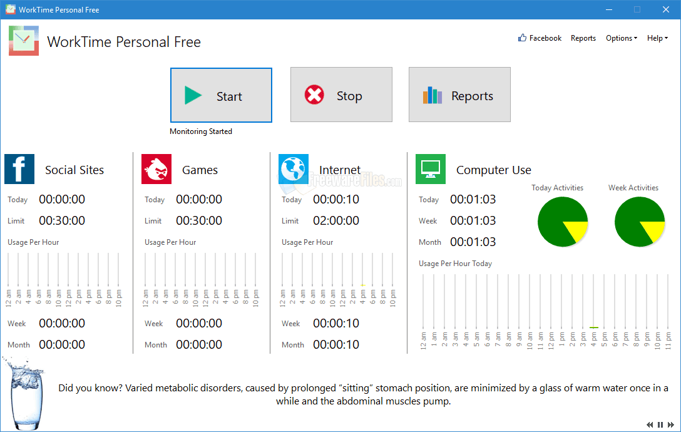This screenshot has width=681, height=432.
Task: Click the Facebook thumbs-up icon
Action: (521, 38)
